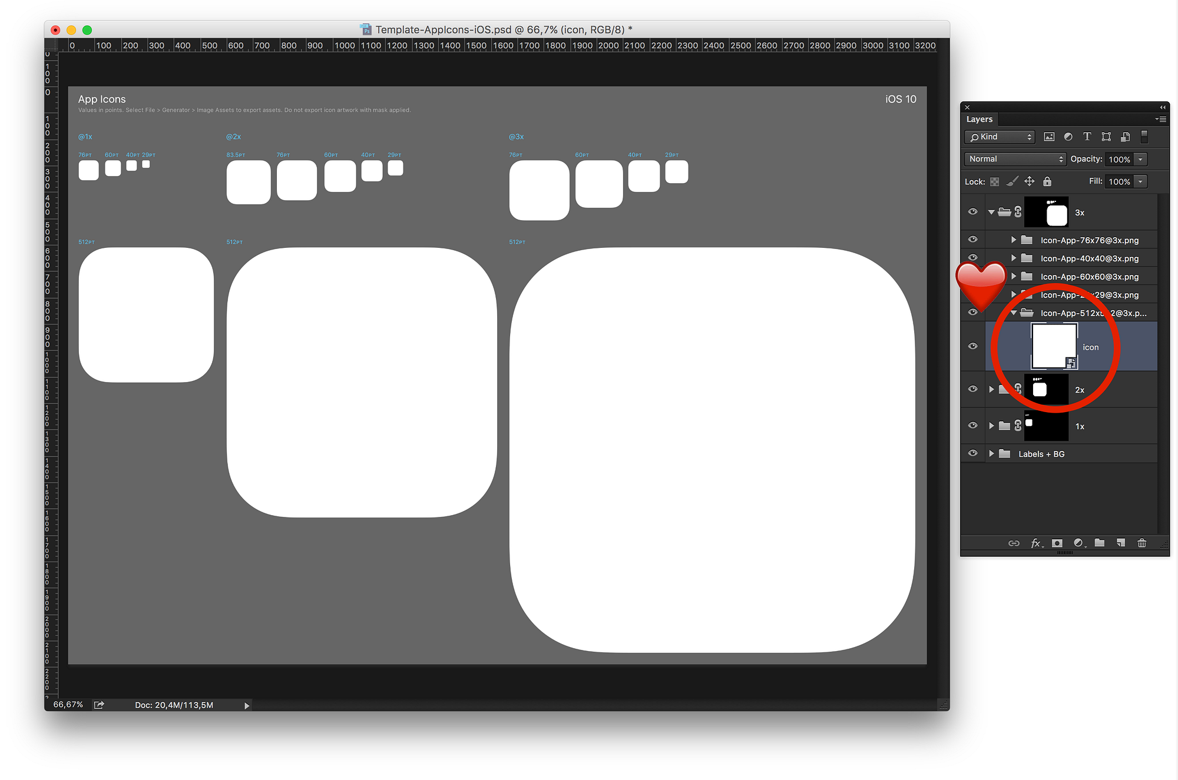1178x780 pixels.
Task: Filter layers by pixel image type
Action: (1049, 137)
